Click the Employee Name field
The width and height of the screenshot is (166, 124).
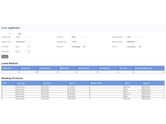point(23,42)
